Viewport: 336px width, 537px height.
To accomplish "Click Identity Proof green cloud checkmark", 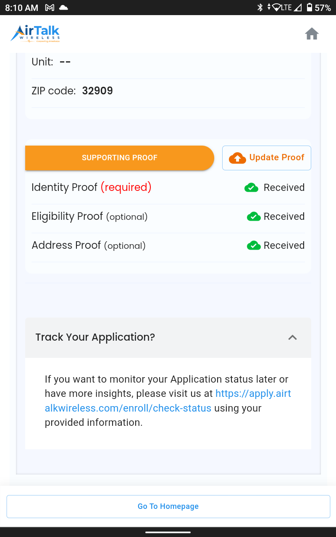I will tap(251, 188).
